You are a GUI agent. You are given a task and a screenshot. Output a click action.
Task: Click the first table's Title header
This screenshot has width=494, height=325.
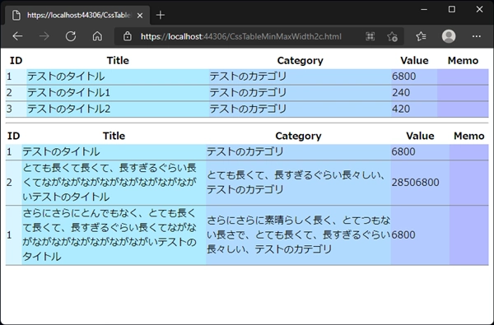pos(118,60)
